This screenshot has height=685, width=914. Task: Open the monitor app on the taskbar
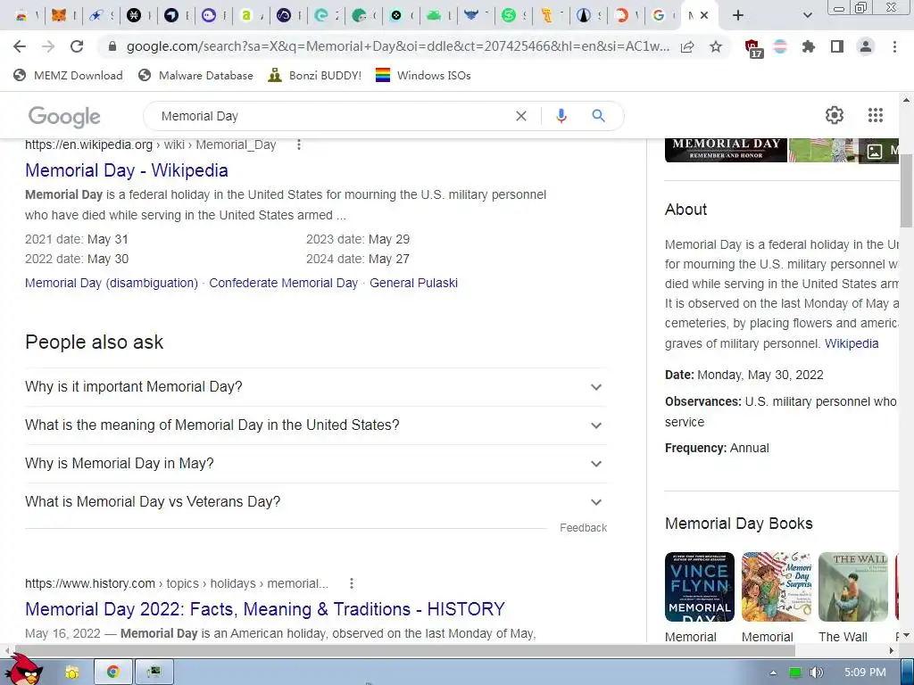[154, 672]
